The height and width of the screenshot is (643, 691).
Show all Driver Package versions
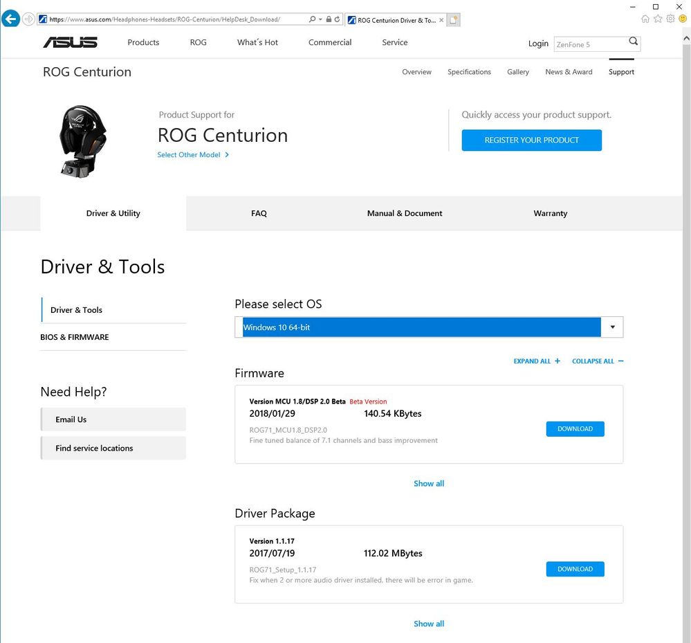pos(429,624)
